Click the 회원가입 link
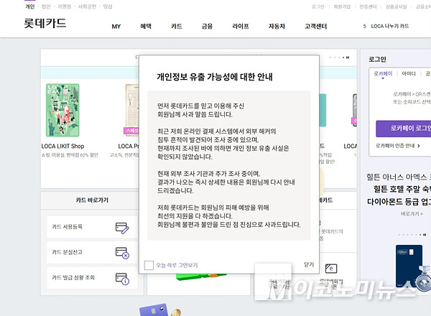This screenshot has width=431, height=316. (x=342, y=6)
